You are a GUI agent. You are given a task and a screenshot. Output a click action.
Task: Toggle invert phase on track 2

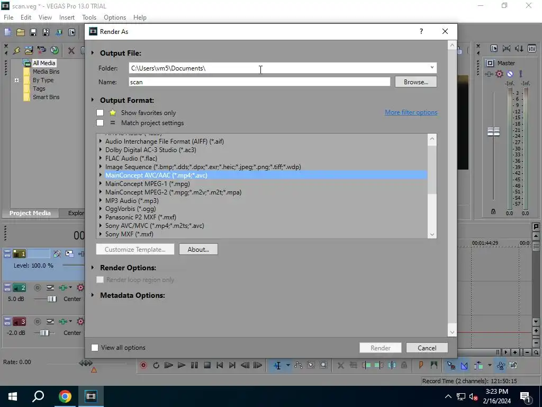click(x=50, y=287)
